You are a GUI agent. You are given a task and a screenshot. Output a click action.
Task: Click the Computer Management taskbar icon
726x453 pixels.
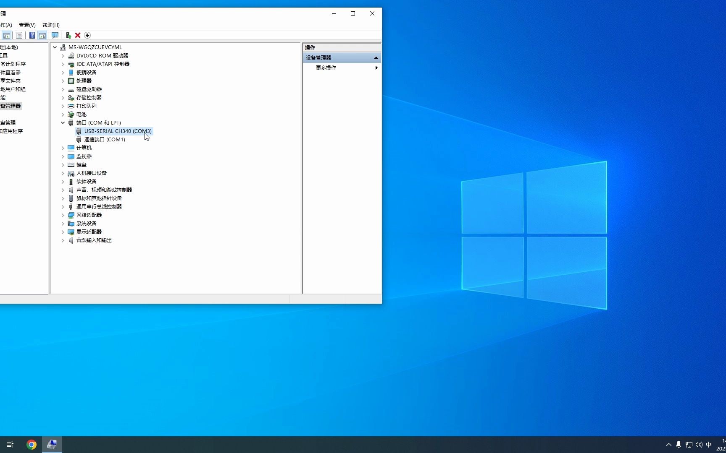52,445
